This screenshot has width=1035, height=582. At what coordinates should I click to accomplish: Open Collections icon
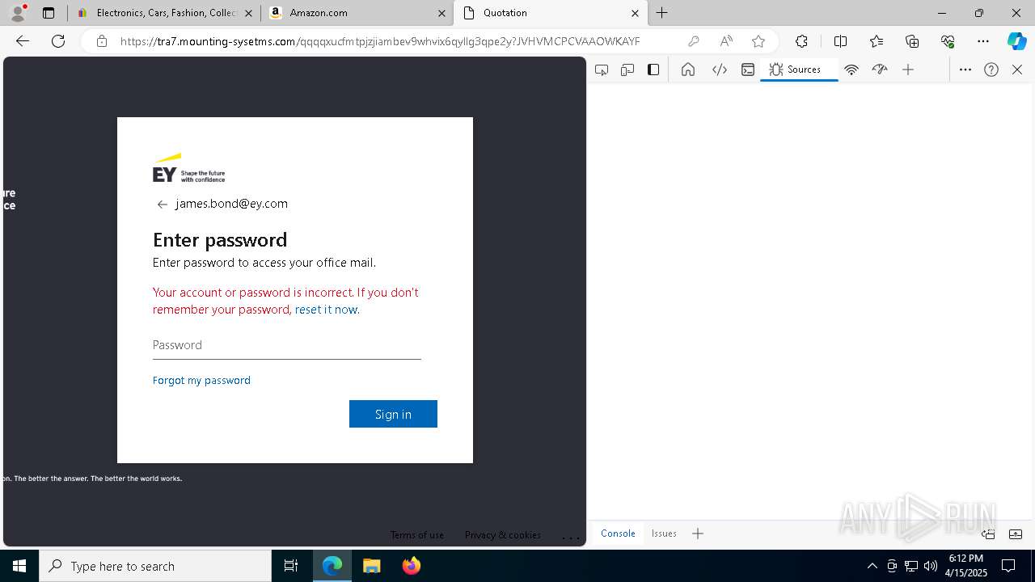click(x=912, y=41)
